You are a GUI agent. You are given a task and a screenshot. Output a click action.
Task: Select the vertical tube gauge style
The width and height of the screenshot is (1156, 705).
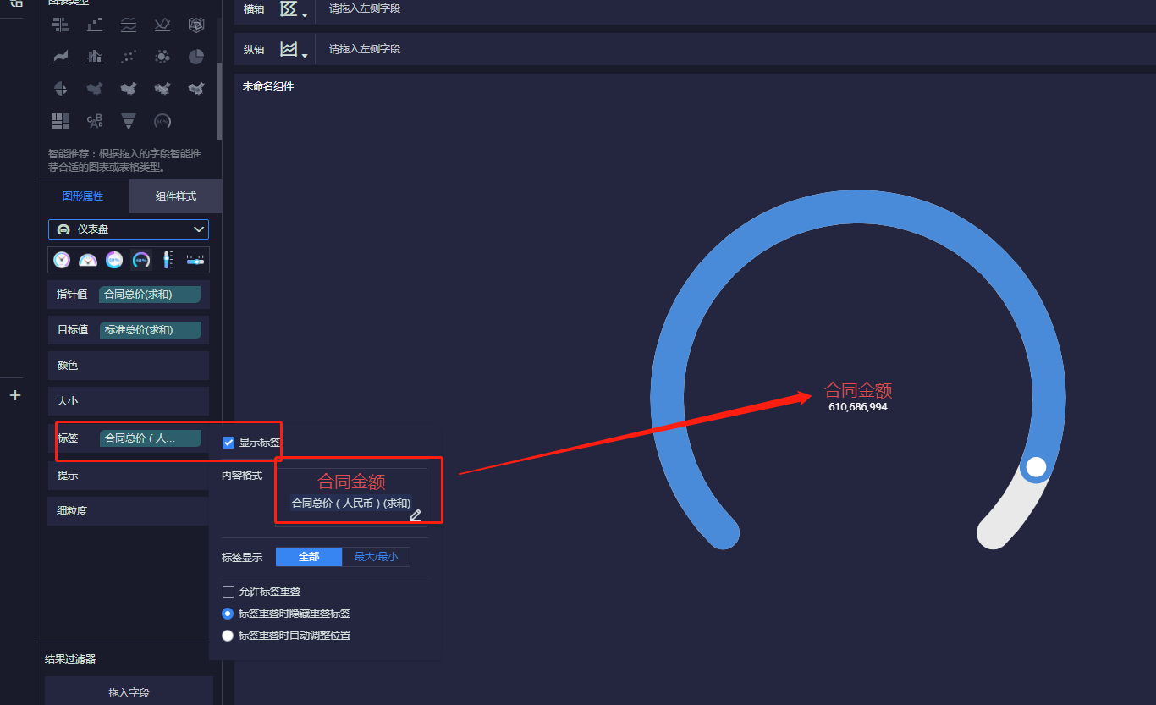point(168,260)
